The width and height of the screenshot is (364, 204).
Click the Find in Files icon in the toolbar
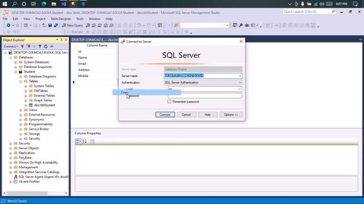[x=176, y=25]
